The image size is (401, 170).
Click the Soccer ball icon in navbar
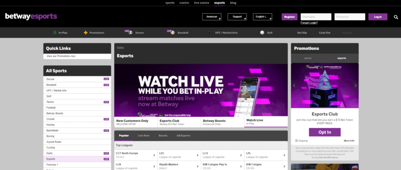pos(130,32)
